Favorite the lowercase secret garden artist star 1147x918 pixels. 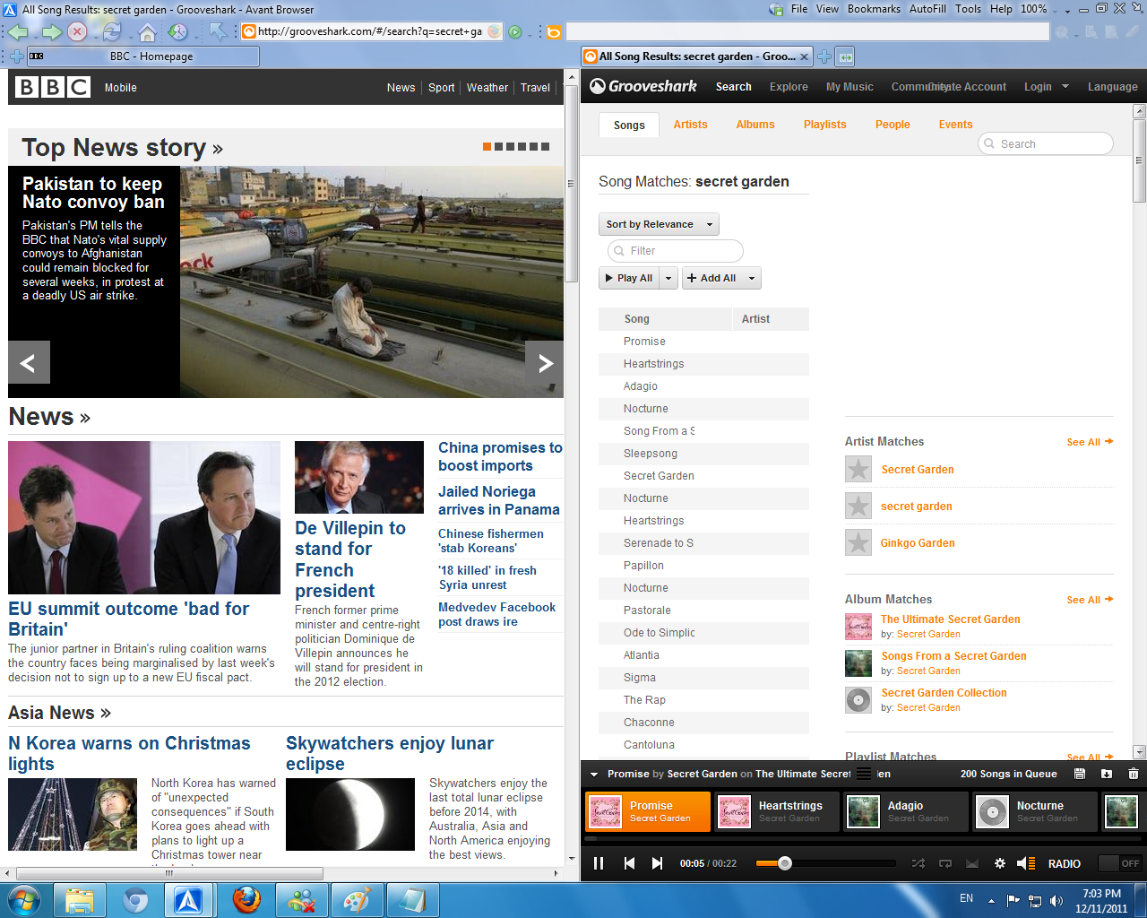pos(858,506)
